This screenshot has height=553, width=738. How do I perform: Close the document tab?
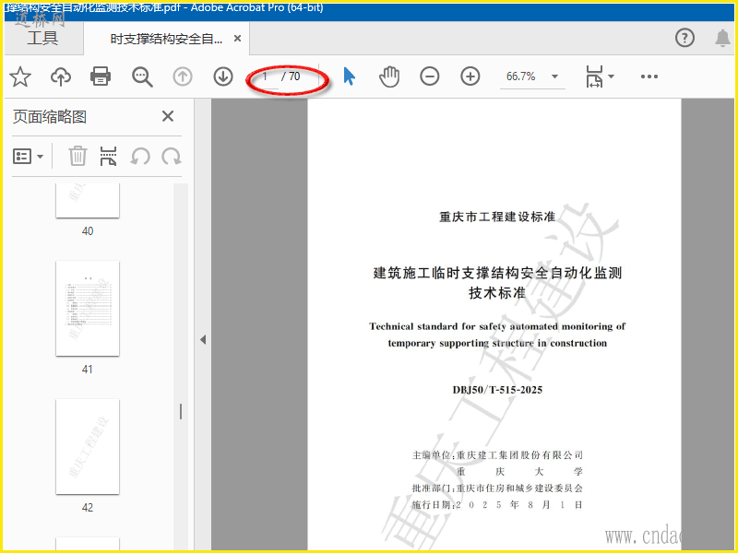click(238, 39)
